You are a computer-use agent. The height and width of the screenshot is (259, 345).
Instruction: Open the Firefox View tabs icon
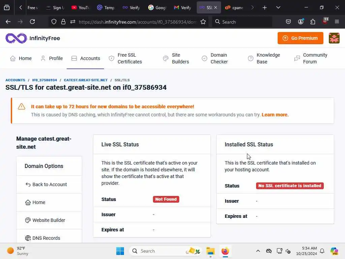tap(7, 7)
